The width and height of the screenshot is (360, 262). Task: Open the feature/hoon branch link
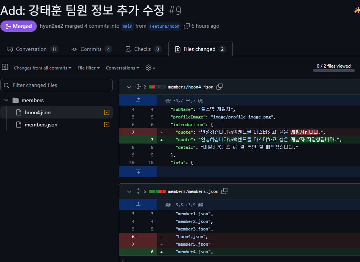pos(164,26)
